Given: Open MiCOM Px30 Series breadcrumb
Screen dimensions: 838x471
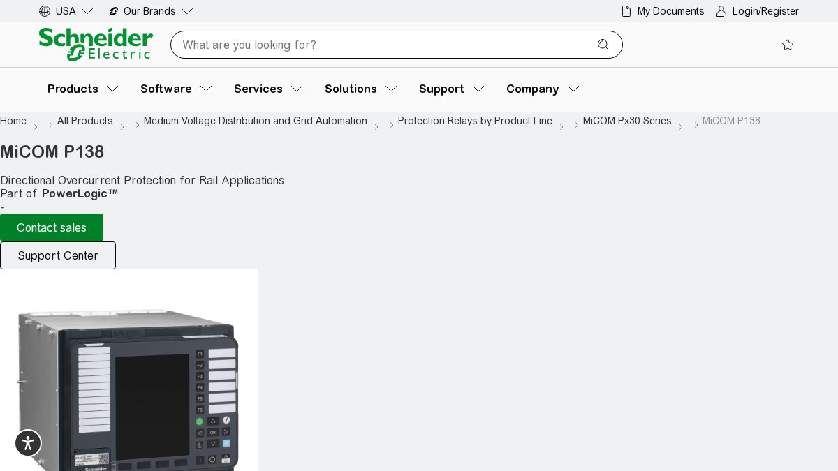Looking at the screenshot, I should (x=627, y=121).
